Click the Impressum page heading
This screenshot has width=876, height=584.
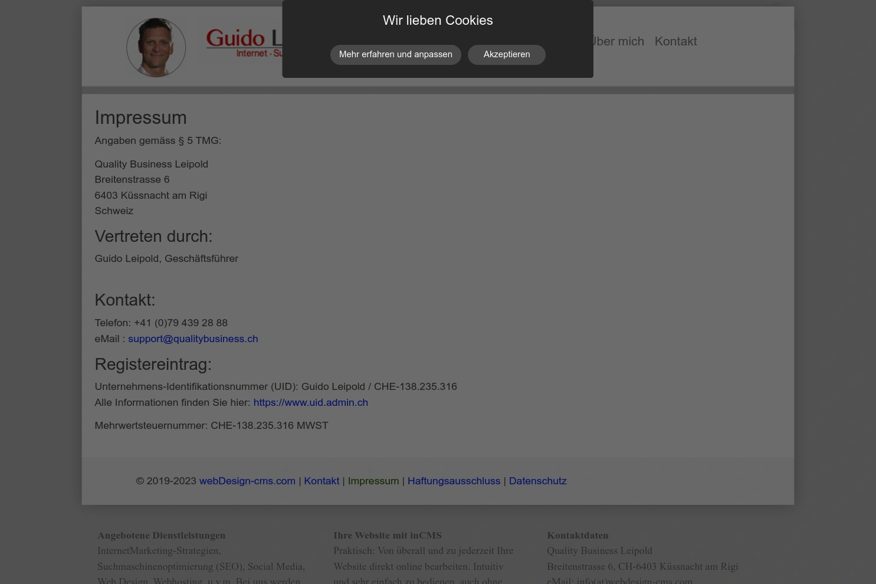[x=140, y=117]
